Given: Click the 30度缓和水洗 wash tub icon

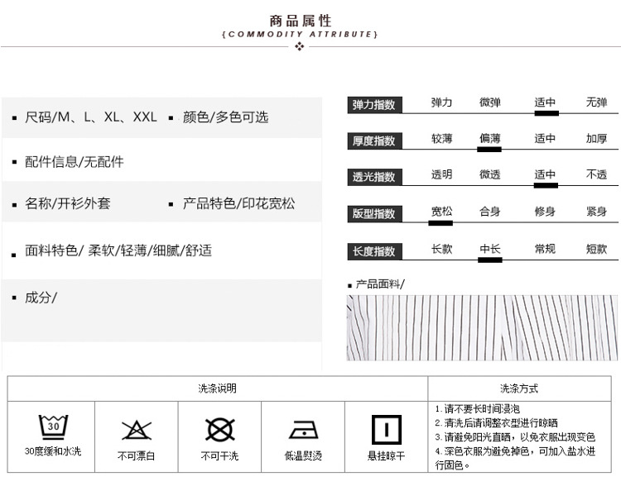Looking at the screenshot, I should 53,427.
